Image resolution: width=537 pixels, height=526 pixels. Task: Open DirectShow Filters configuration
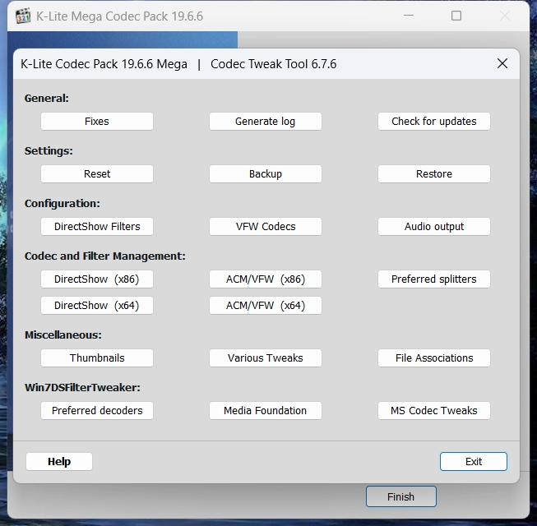coord(97,227)
